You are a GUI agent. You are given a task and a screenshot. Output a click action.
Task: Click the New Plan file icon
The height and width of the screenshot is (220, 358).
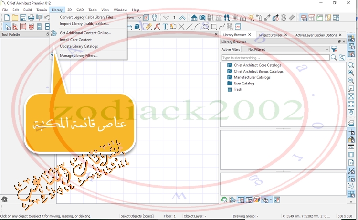tap(7, 17)
